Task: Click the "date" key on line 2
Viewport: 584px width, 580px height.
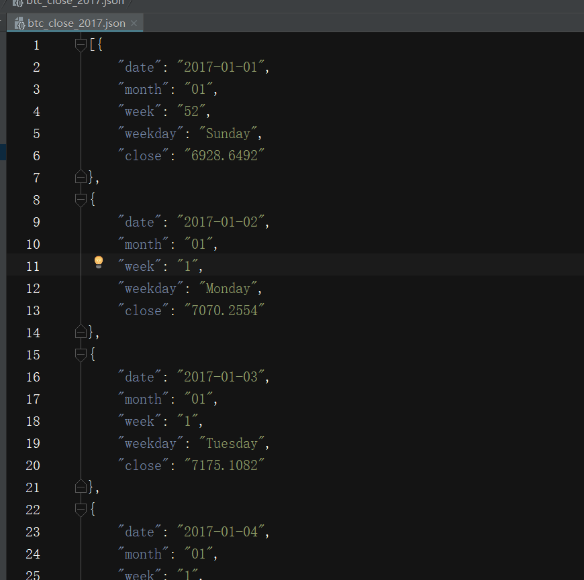Action: (140, 67)
